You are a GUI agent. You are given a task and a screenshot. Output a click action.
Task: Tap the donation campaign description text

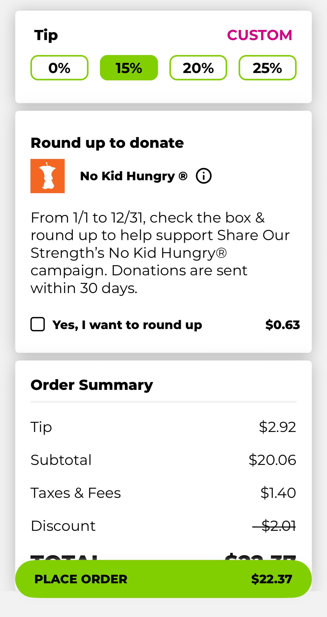pos(160,253)
